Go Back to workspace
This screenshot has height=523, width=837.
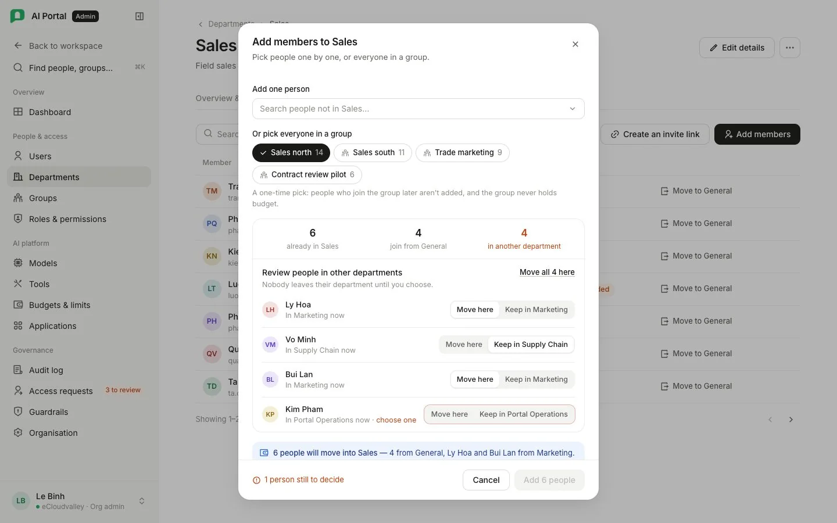79,46
